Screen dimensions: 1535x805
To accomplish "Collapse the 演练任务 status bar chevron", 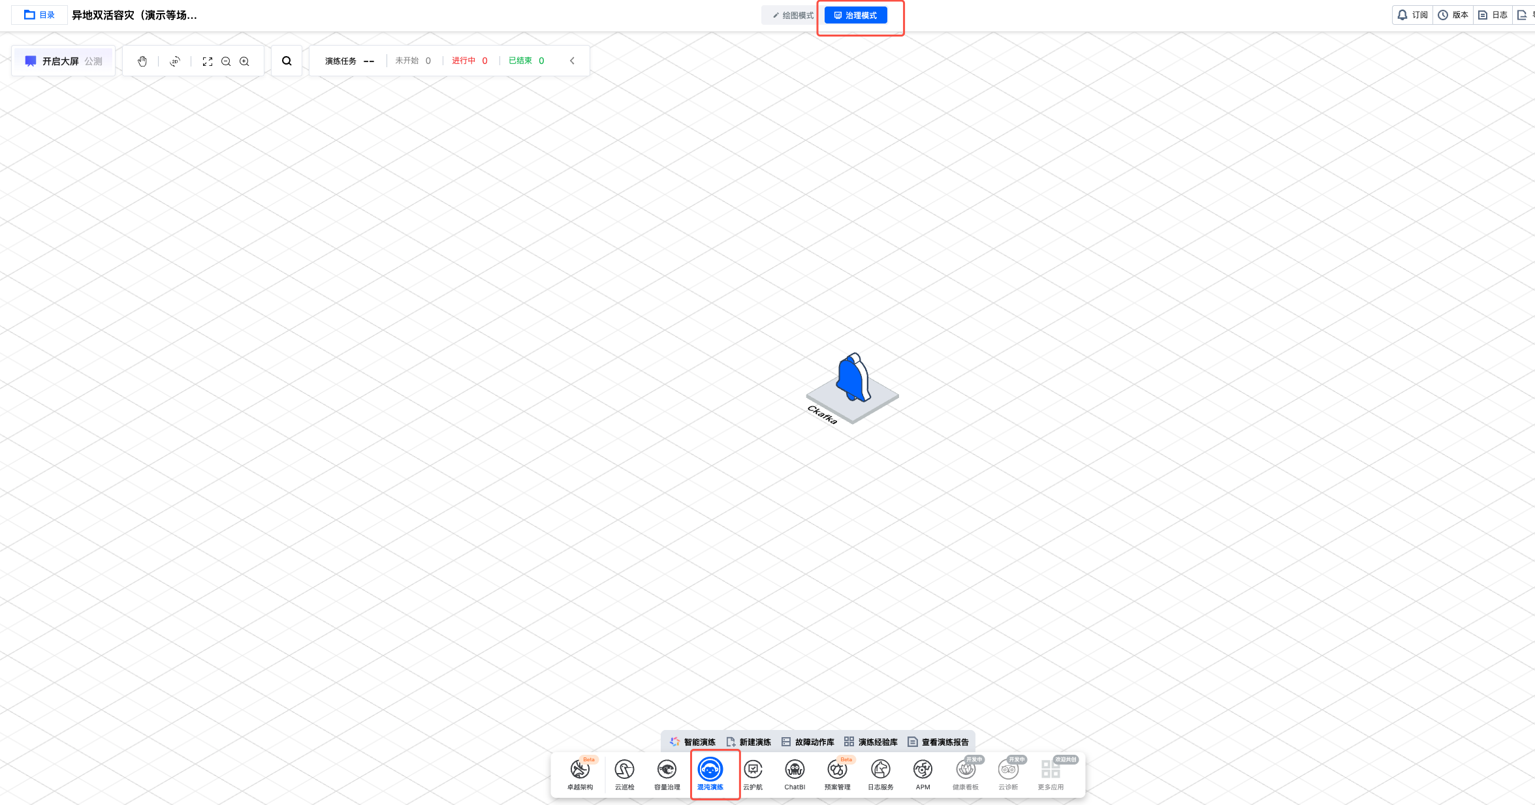I will pos(573,61).
